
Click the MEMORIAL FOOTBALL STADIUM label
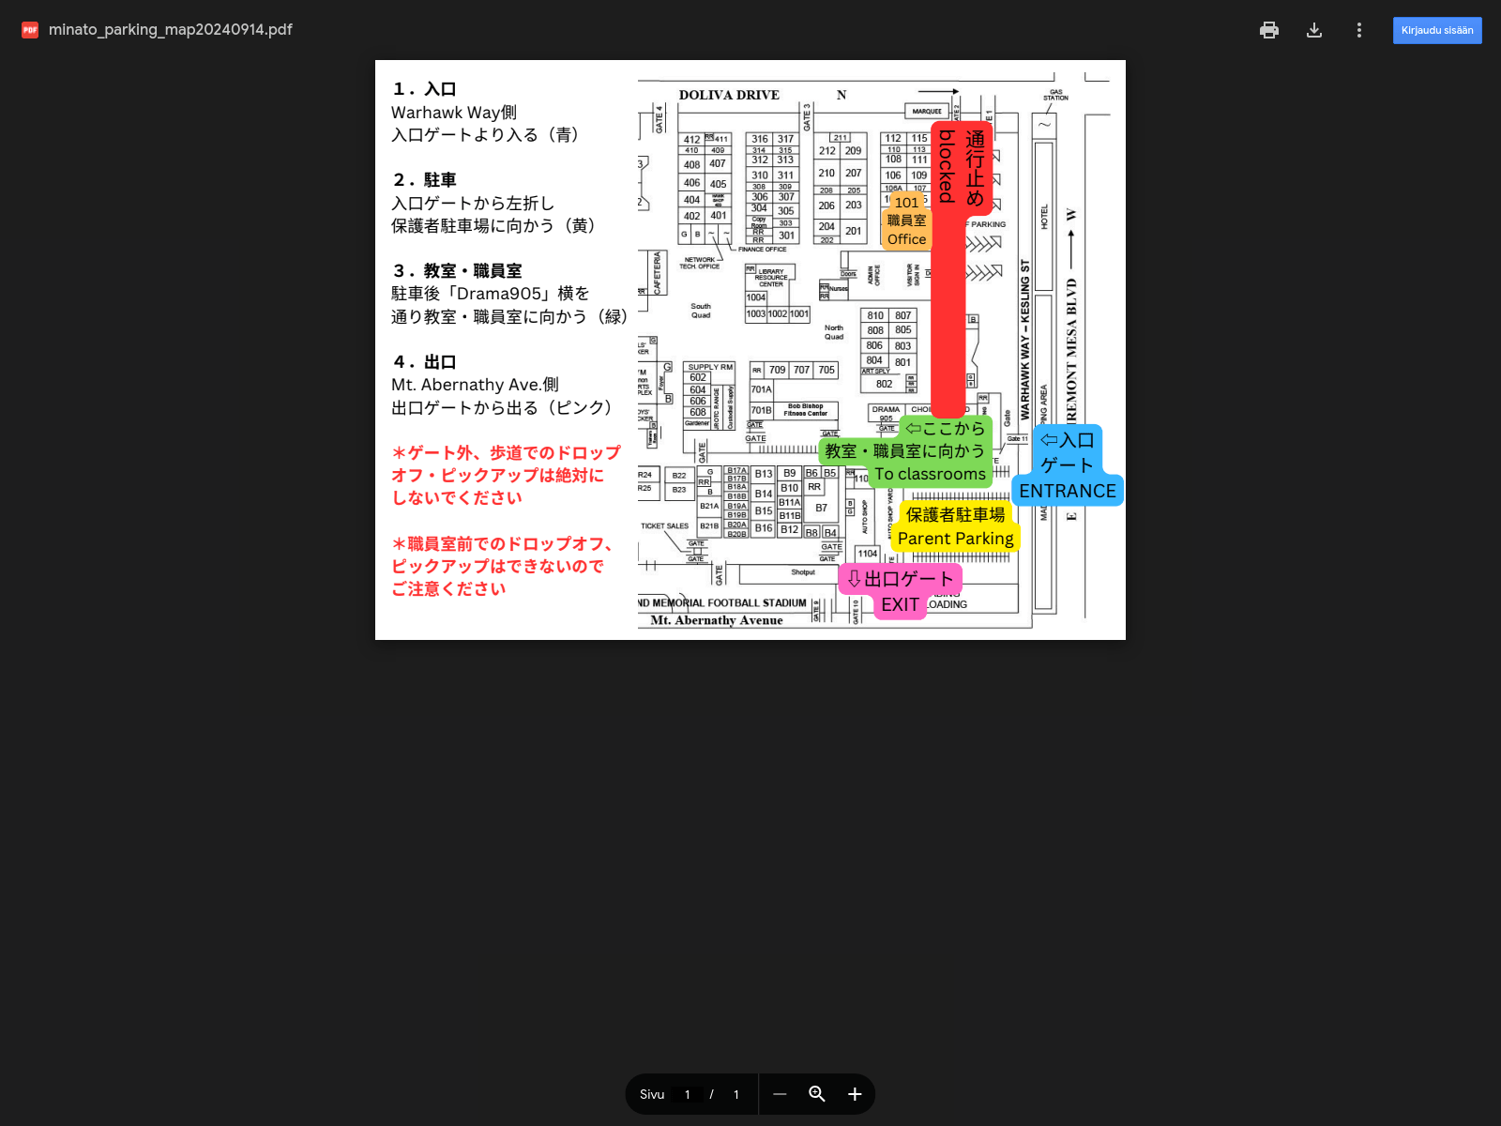click(x=722, y=603)
